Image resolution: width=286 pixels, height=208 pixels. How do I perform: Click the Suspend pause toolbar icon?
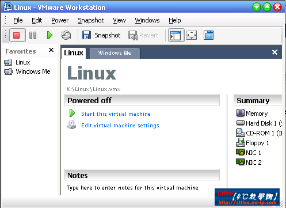pyautogui.click(x=33, y=35)
